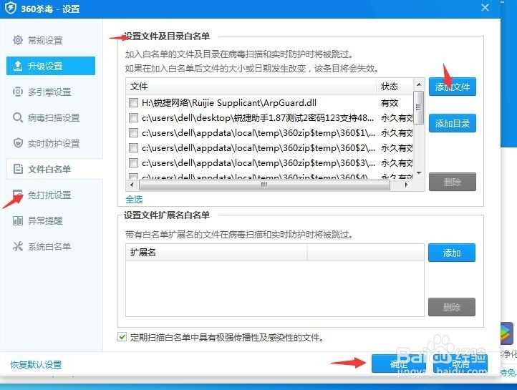The image size is (517, 390).
Task: Click the 扩展名 column header
Action: click(x=216, y=253)
